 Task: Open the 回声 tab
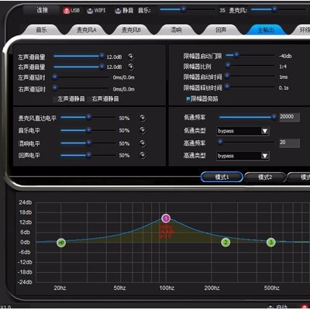[x=221, y=30]
